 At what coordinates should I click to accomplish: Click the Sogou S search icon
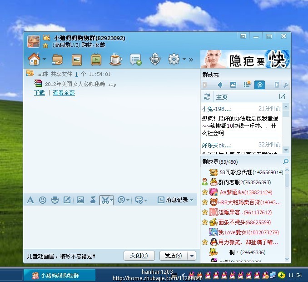pyautogui.click(x=121, y=200)
